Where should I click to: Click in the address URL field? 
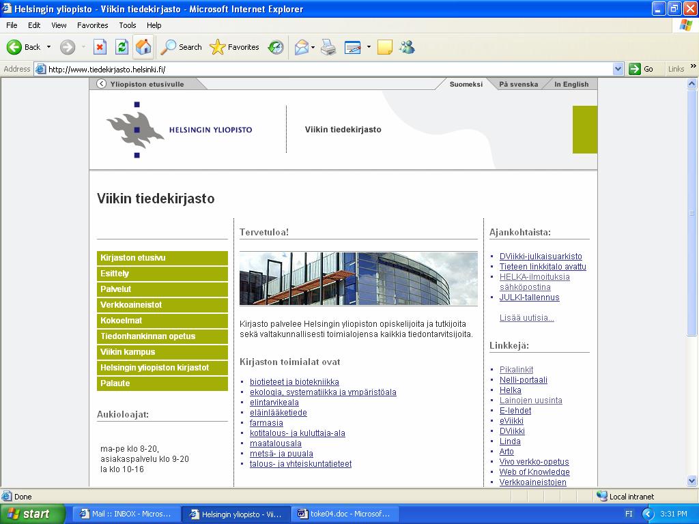330,69
